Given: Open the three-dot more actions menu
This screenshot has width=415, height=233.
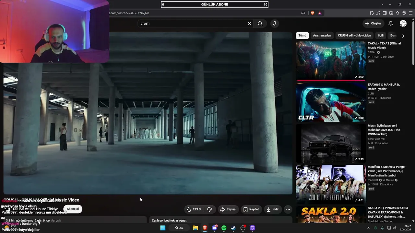Looking at the screenshot, I should [x=288, y=209].
